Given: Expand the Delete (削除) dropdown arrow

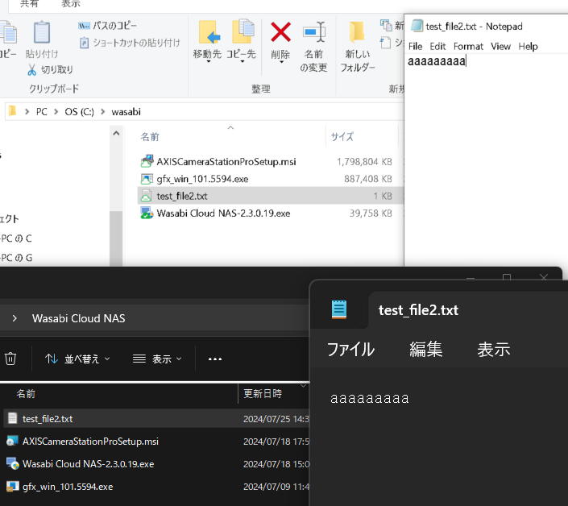Looking at the screenshot, I should 281,62.
